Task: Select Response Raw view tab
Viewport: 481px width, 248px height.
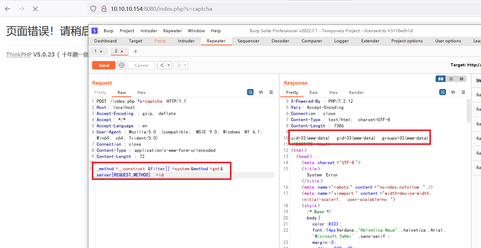Action: [314, 92]
